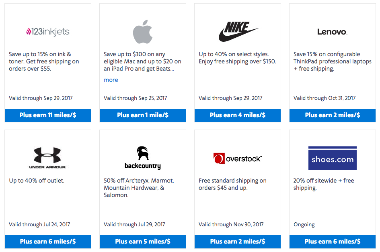Expand Apple offer with 'more' link

(111, 80)
